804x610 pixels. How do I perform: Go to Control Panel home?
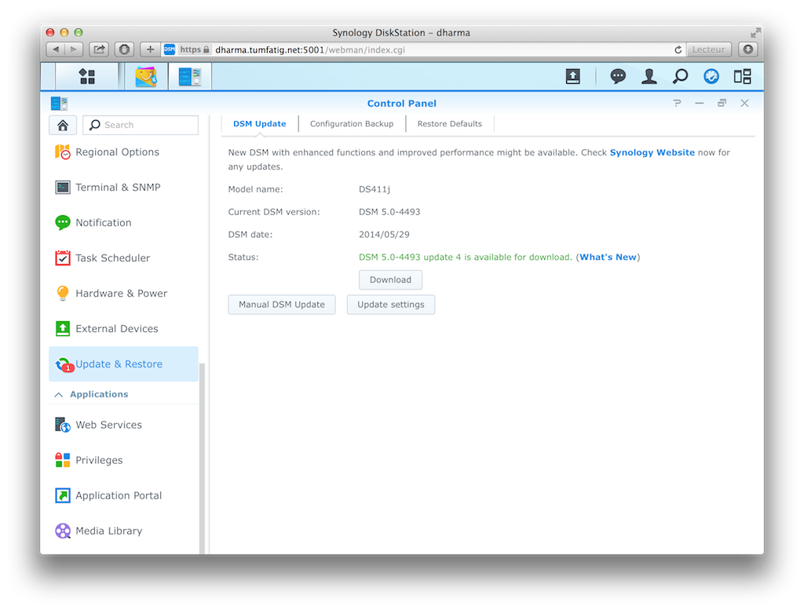(63, 125)
